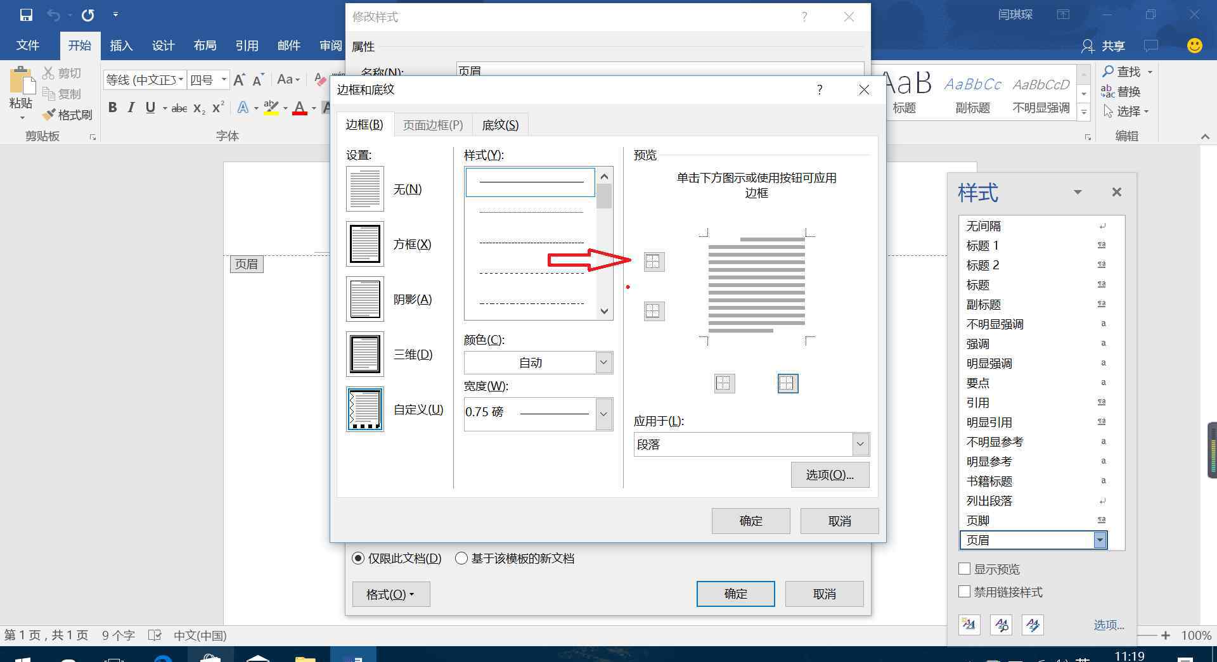The height and width of the screenshot is (662, 1217).
Task: Open New Style button in Styles pane
Action: click(969, 625)
